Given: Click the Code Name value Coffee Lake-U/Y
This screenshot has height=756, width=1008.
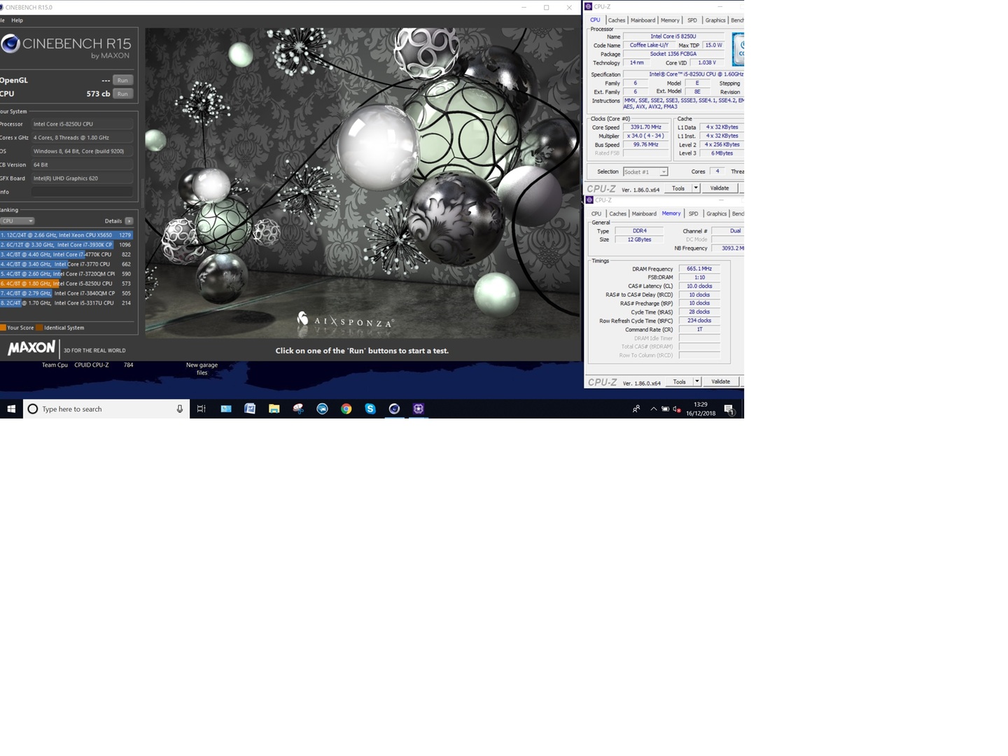Looking at the screenshot, I should [x=649, y=45].
